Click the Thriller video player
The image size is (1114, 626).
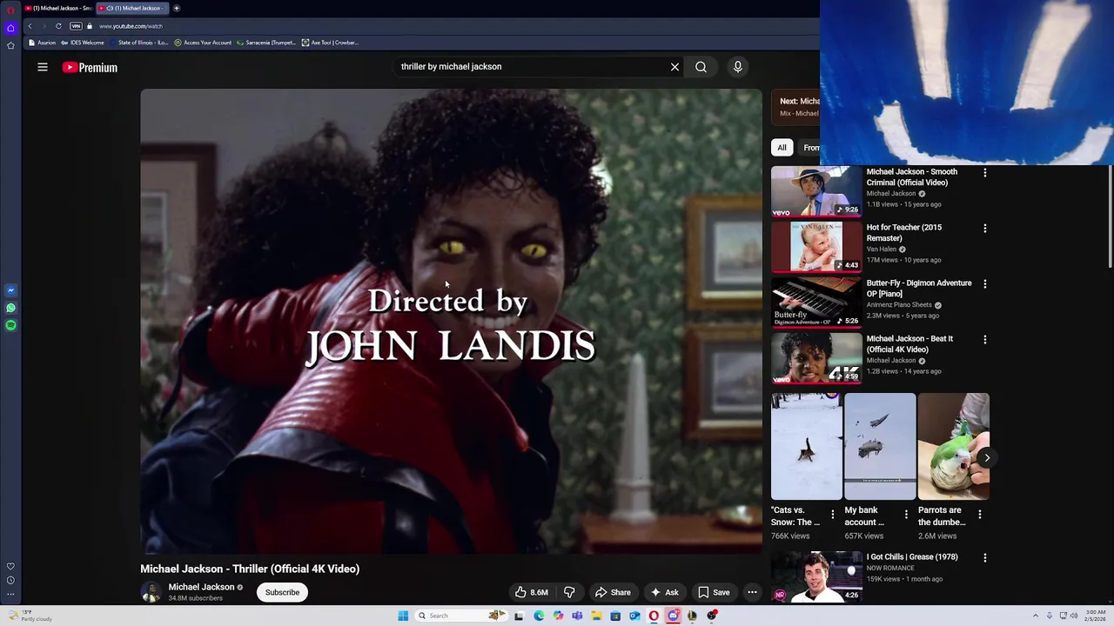click(x=451, y=321)
